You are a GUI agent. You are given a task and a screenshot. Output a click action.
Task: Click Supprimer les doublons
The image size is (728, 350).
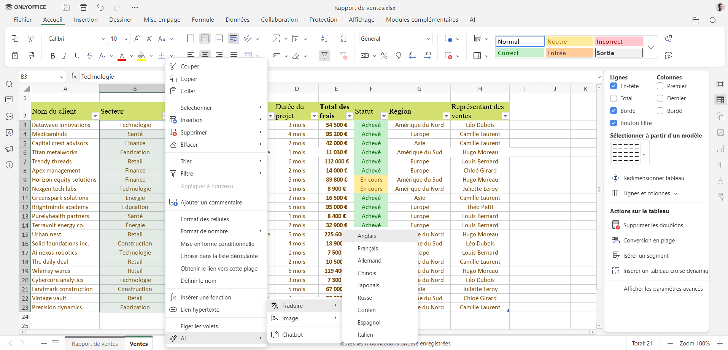[x=653, y=225]
